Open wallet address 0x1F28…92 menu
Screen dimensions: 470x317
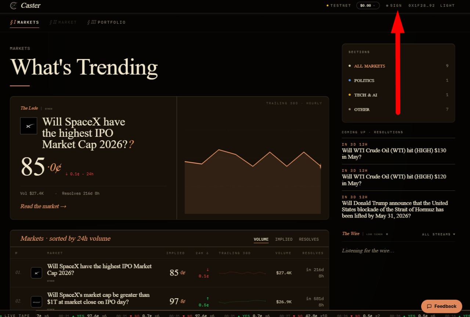pos(422,6)
